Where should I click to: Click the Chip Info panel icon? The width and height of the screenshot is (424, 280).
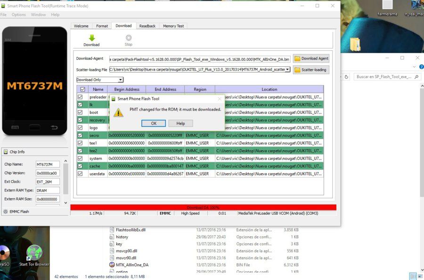point(6,152)
